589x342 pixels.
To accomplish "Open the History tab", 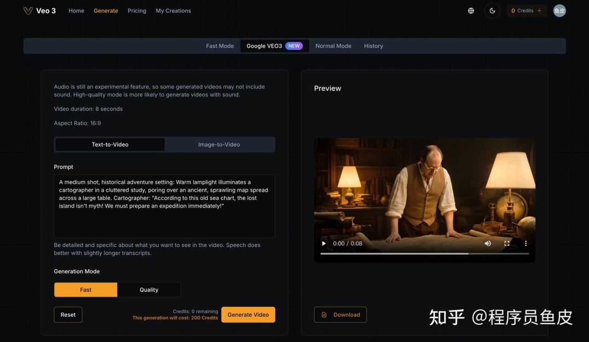I will (373, 46).
